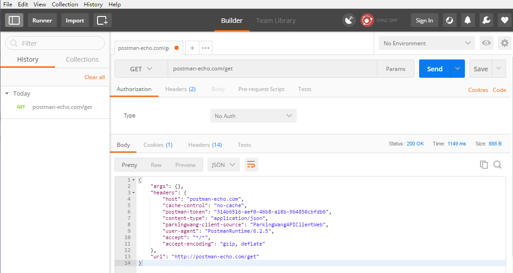Open response Tests tab

(x=245, y=145)
